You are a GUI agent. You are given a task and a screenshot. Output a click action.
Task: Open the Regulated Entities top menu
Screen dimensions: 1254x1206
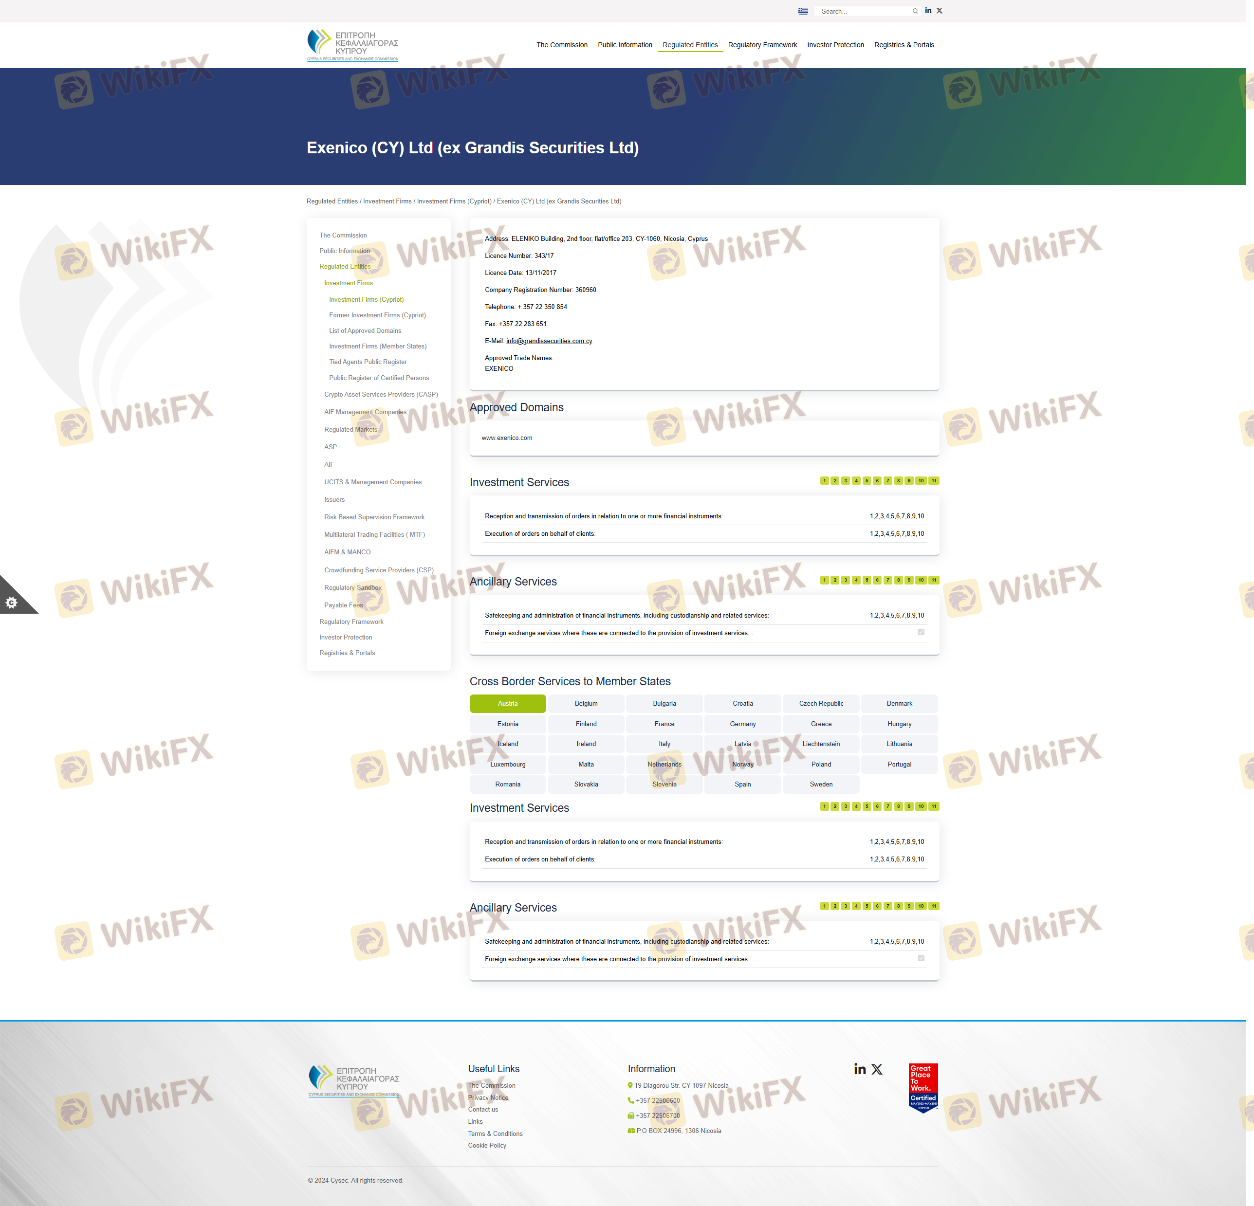tap(690, 45)
